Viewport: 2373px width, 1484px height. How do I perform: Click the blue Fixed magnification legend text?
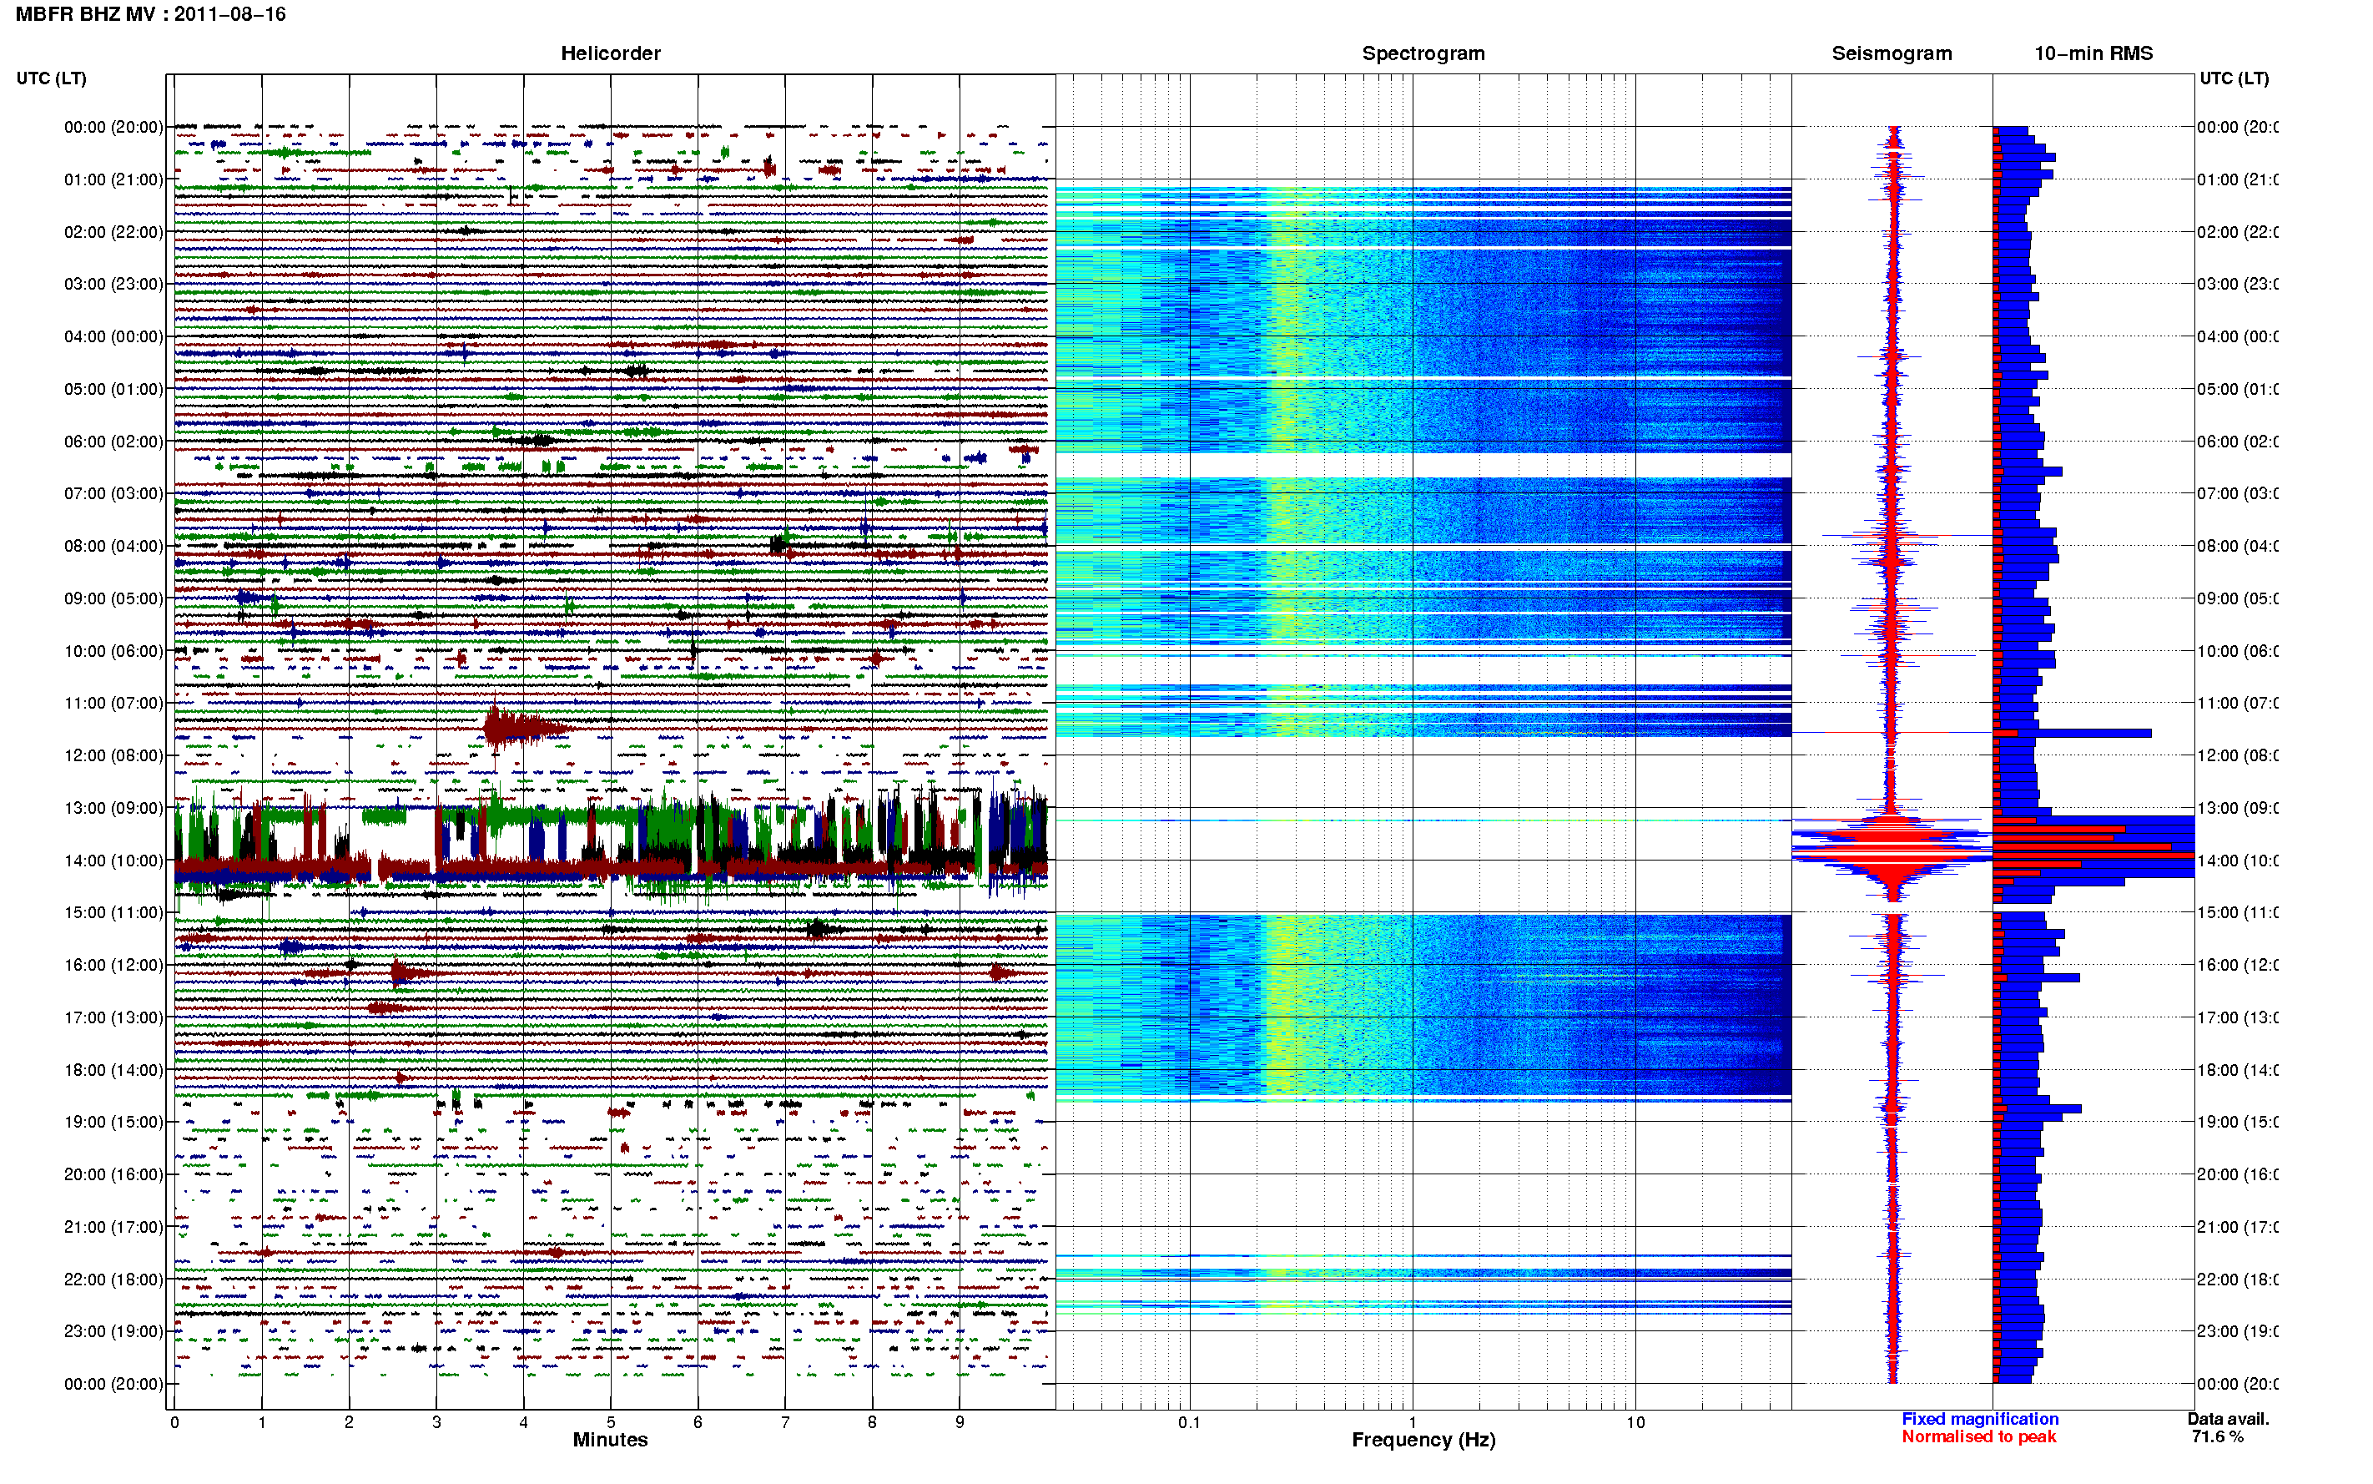tap(1980, 1419)
